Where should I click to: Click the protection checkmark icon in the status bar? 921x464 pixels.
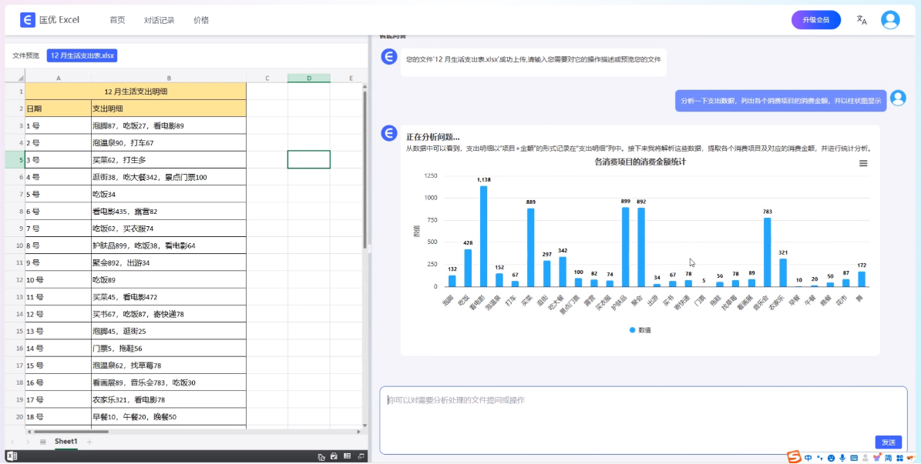[x=334, y=456]
